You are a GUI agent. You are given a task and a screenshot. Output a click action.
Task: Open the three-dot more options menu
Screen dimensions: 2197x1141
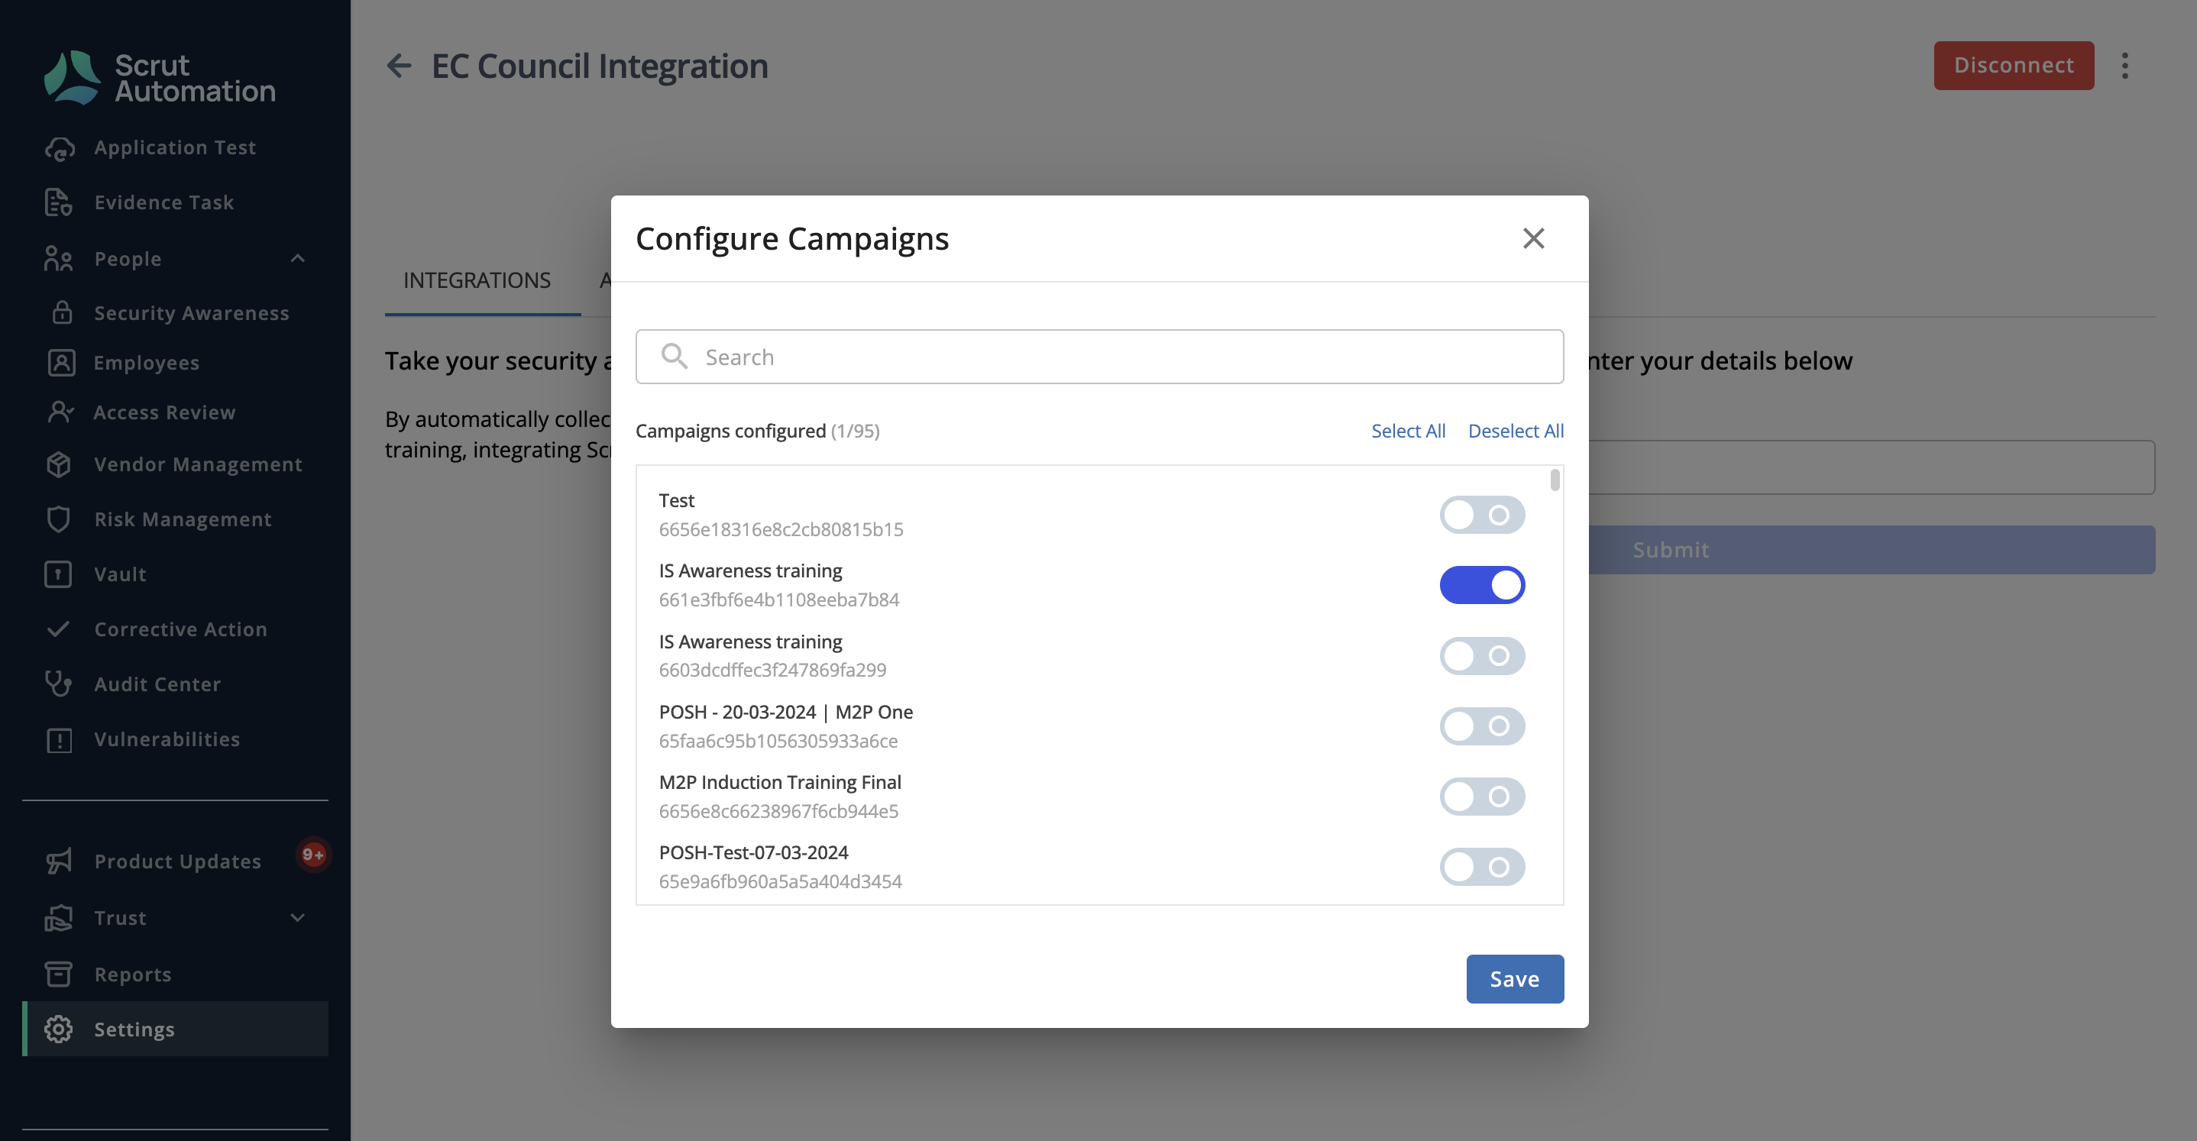coord(2124,66)
